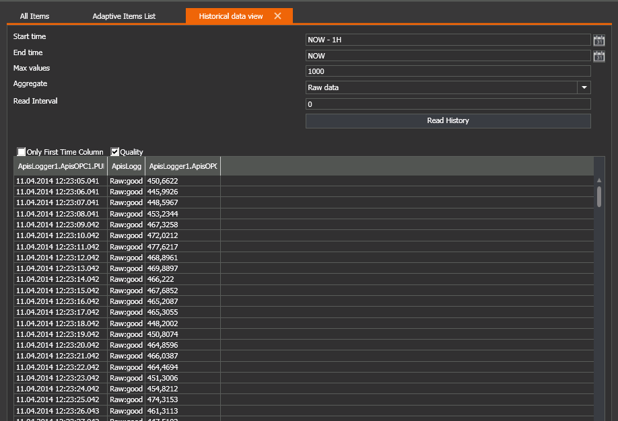The image size is (618, 421).
Task: Uncheck the Quality checkbox
Action: tap(115, 152)
